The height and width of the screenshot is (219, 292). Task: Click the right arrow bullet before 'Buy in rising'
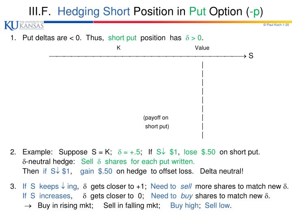[28, 206]
